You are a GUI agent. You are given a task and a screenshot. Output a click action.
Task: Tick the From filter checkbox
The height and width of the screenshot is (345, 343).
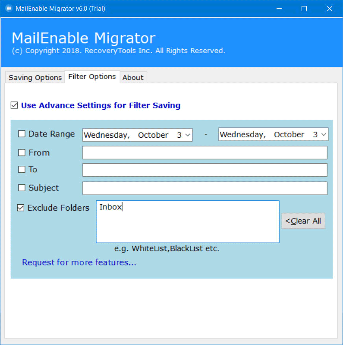coord(22,152)
